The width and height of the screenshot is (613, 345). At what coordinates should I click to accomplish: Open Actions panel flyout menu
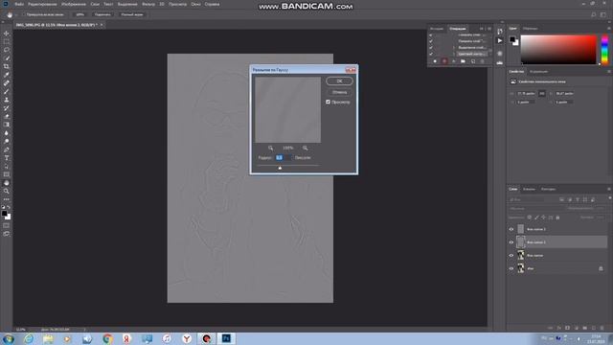(x=489, y=29)
